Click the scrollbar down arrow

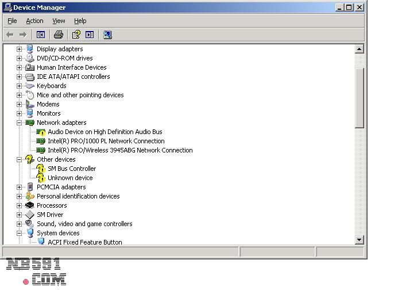[360, 240]
